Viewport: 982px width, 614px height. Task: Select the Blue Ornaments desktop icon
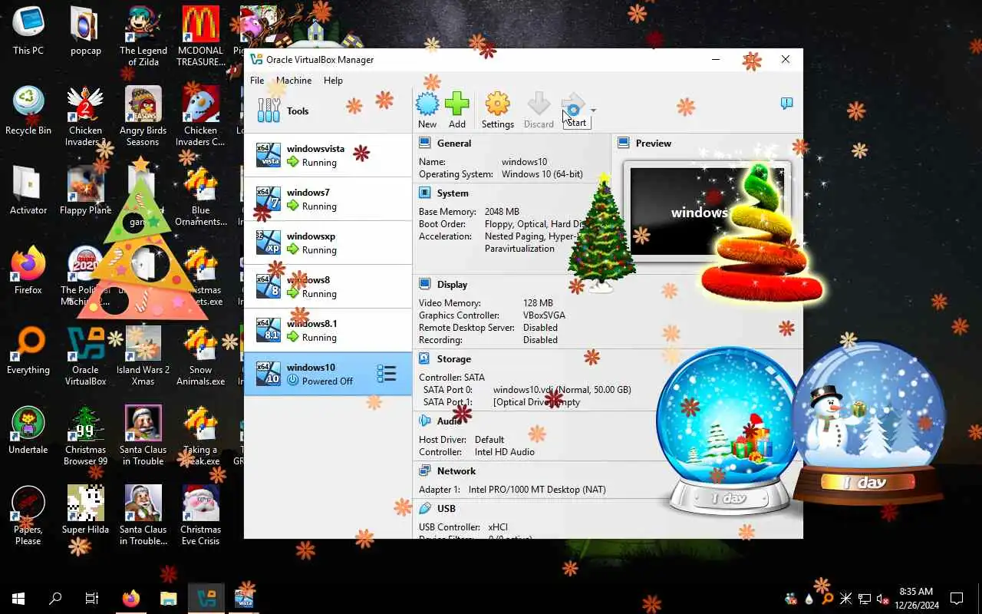(x=201, y=196)
